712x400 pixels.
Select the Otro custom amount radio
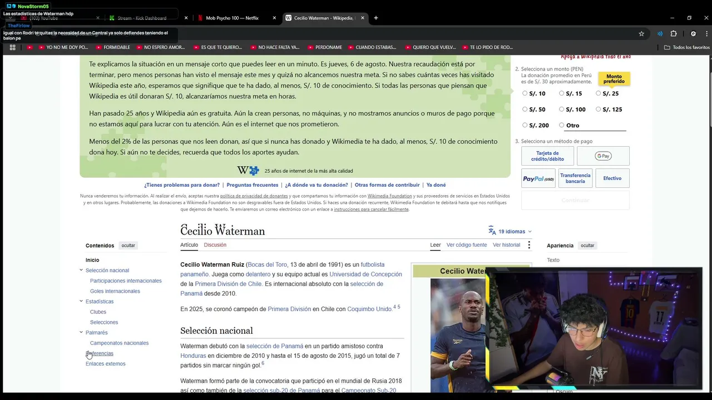[561, 126]
